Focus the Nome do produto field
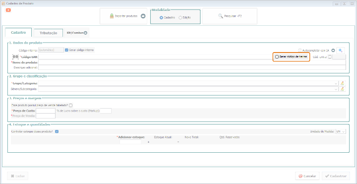 click(192, 62)
